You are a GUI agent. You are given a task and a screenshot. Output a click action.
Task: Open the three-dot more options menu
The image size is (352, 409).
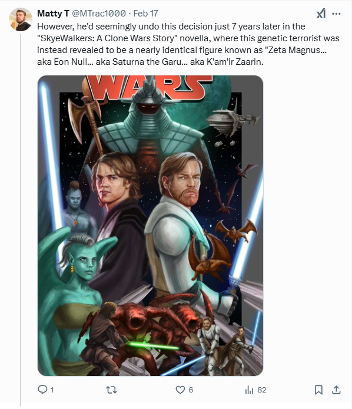coord(336,14)
